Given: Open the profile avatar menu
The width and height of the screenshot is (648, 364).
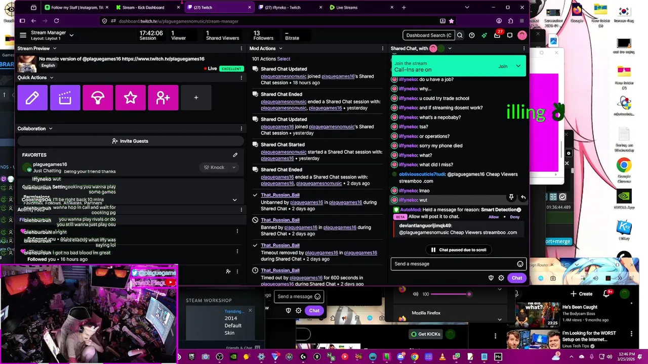Looking at the screenshot, I should pos(522,35).
